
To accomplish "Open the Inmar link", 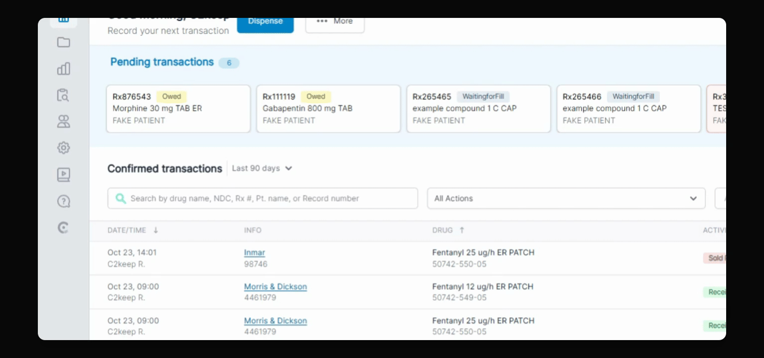I will point(255,253).
